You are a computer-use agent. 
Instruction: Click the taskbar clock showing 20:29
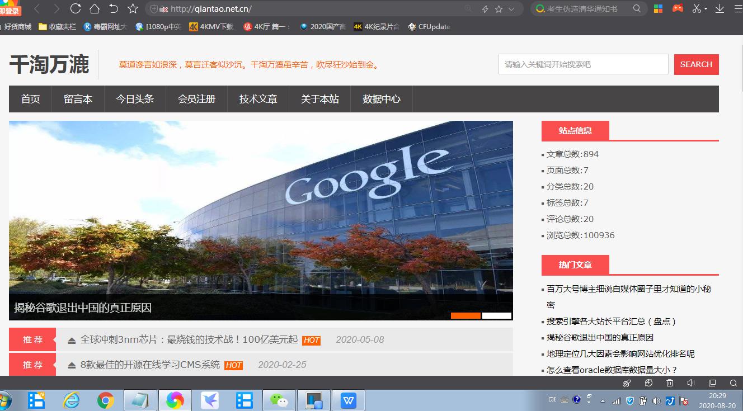[717, 400]
